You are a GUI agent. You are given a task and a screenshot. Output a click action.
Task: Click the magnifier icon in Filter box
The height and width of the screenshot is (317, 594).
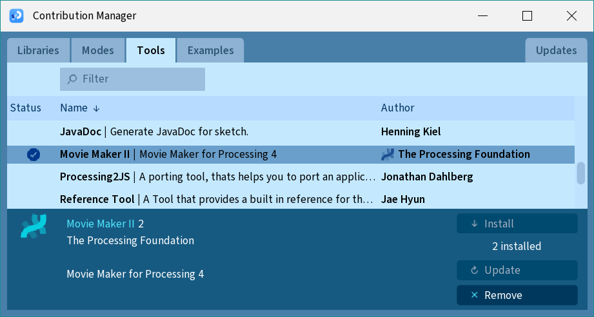tap(72, 79)
